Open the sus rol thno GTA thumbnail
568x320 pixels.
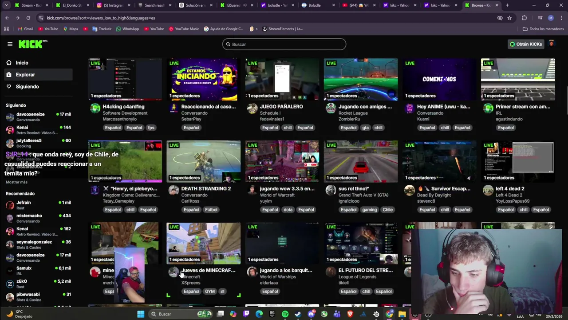pyautogui.click(x=360, y=161)
